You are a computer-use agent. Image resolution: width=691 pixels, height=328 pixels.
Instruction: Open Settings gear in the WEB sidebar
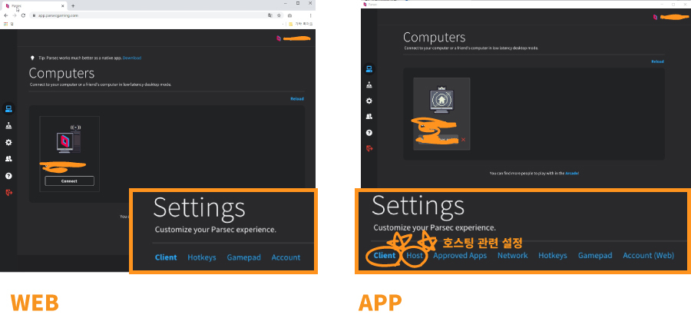pyautogui.click(x=8, y=142)
